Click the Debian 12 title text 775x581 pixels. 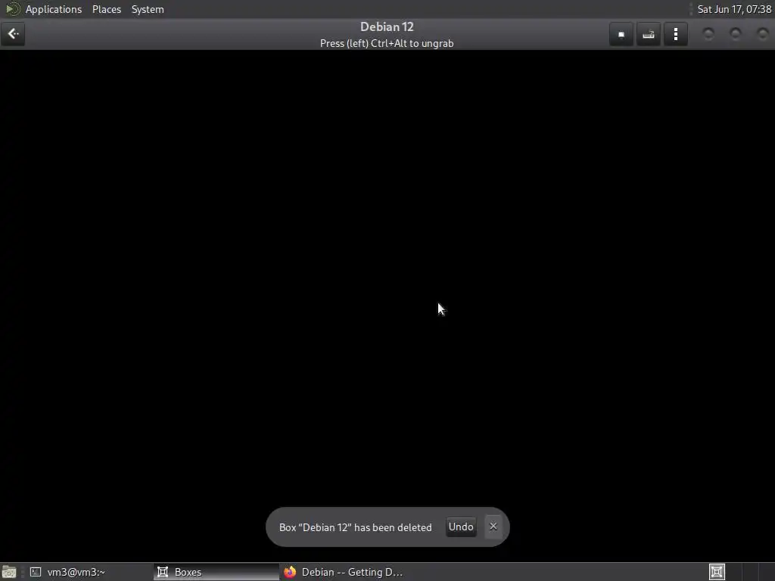coord(387,27)
